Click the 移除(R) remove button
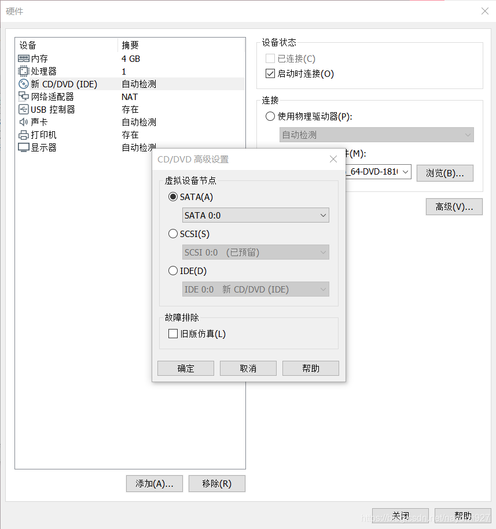This screenshot has height=529, width=496. (x=216, y=484)
